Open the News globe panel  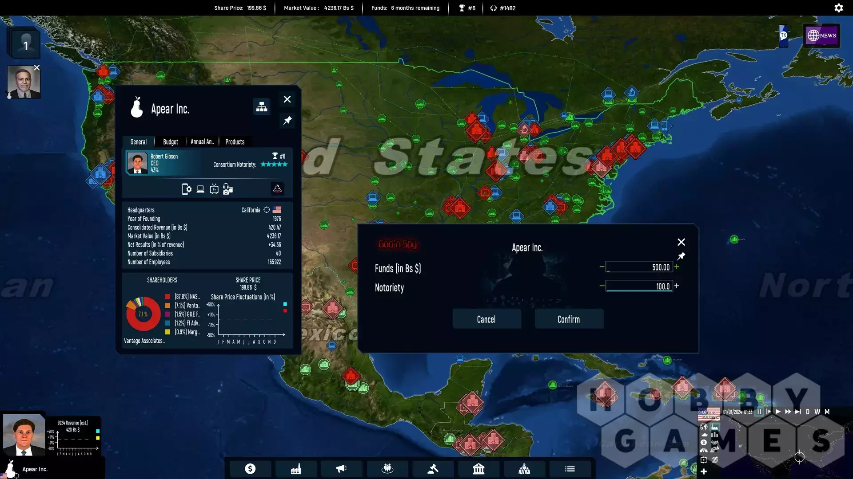tap(821, 35)
